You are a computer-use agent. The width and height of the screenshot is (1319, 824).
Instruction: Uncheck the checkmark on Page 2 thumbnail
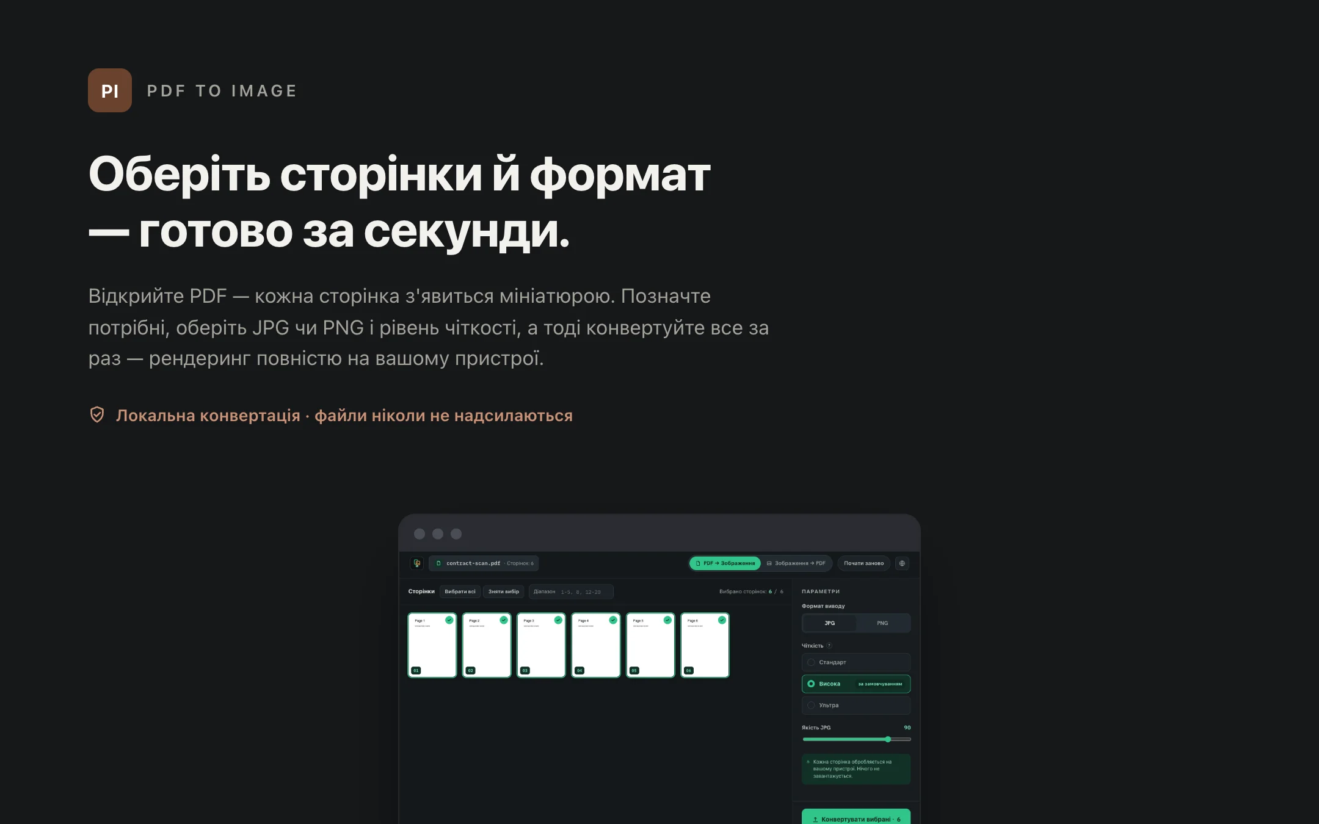[x=504, y=620]
